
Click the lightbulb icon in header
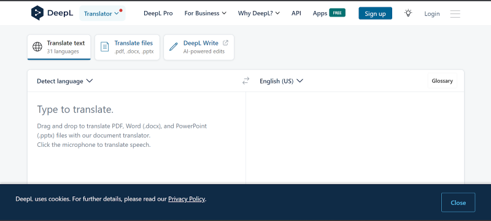pos(408,13)
